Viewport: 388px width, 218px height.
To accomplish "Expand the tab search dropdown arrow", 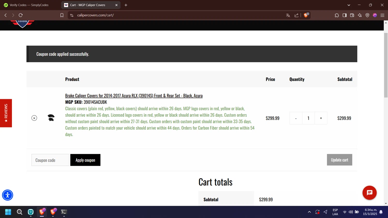I will point(349,5).
